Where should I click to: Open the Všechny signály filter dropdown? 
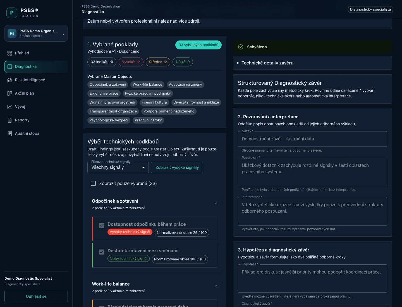click(x=118, y=167)
